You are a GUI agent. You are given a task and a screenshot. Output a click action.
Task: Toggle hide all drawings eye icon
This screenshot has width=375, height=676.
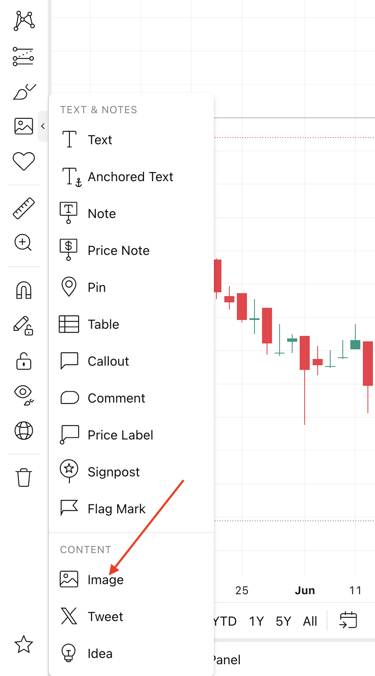pos(24,395)
